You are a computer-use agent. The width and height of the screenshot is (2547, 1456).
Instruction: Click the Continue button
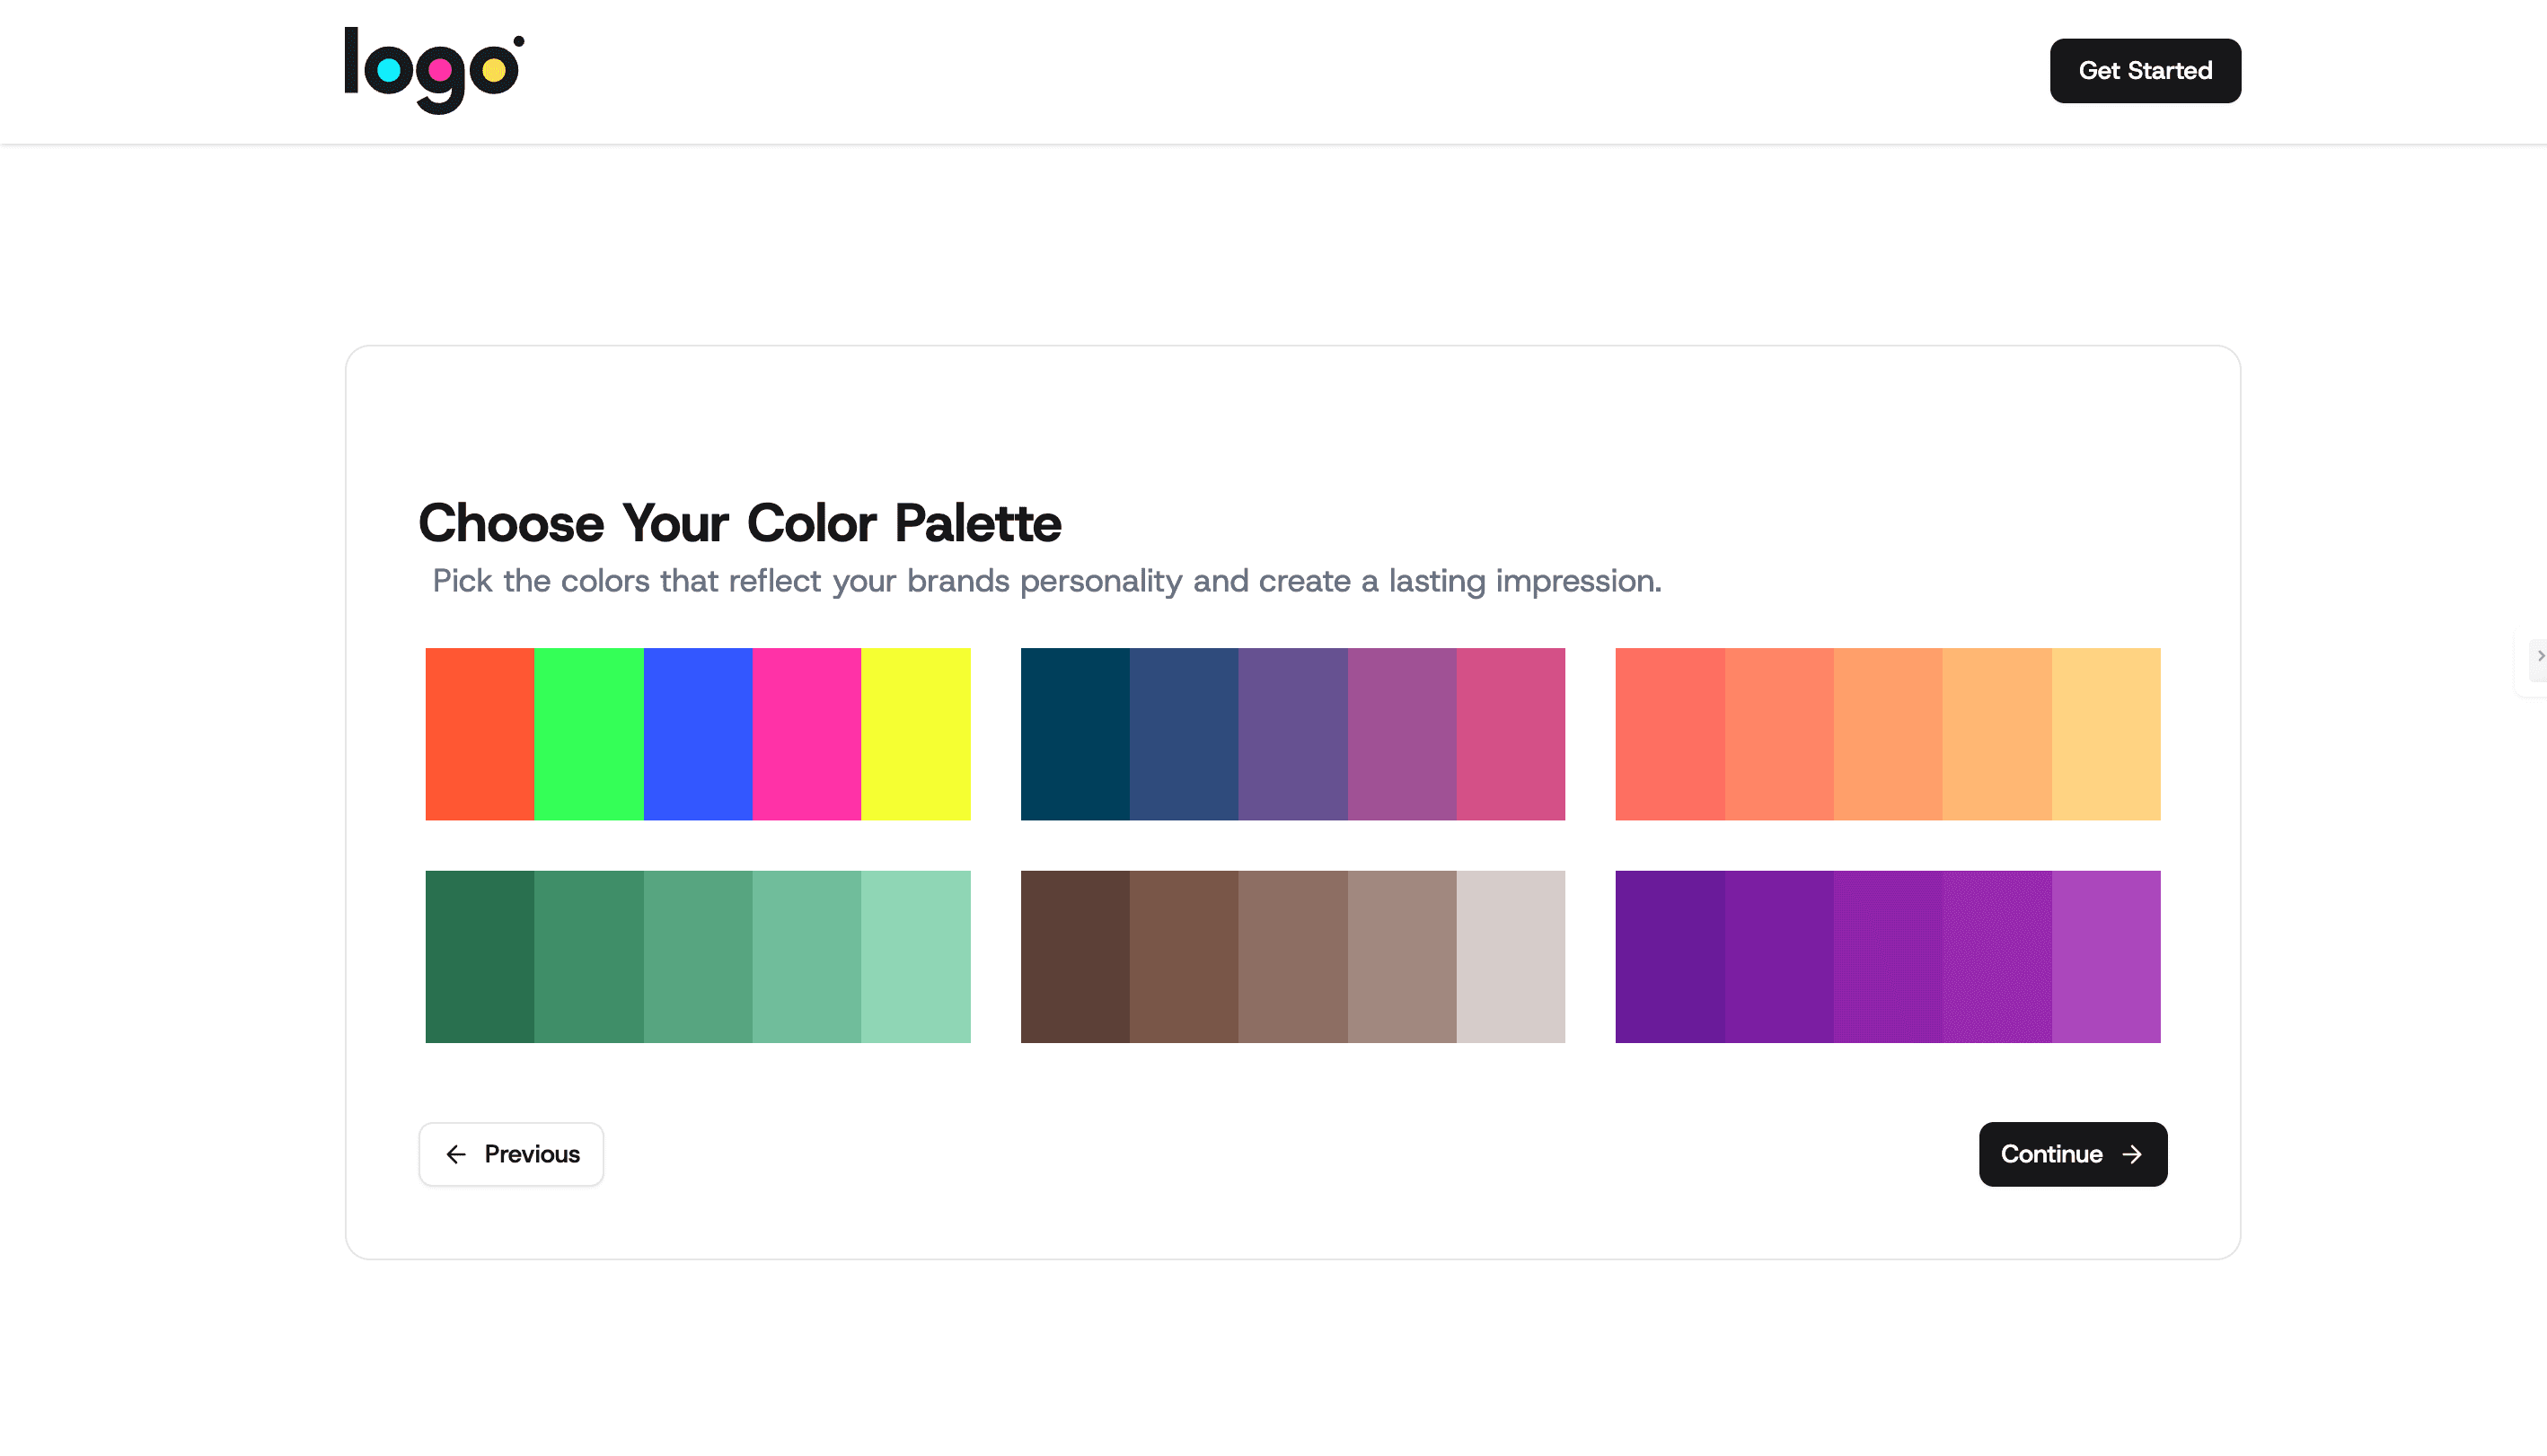coord(2072,1154)
